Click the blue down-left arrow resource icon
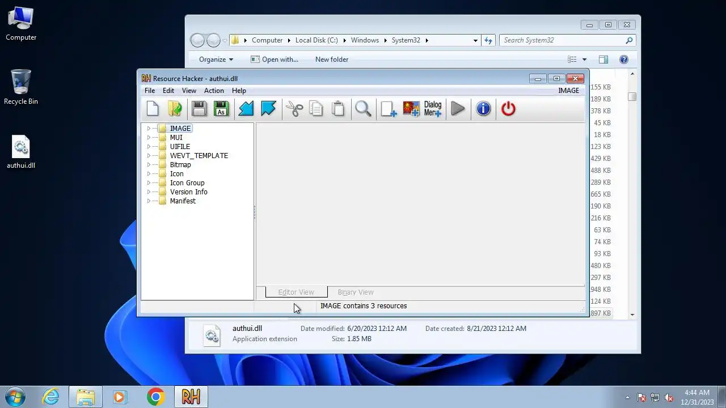The width and height of the screenshot is (726, 408). tap(246, 109)
